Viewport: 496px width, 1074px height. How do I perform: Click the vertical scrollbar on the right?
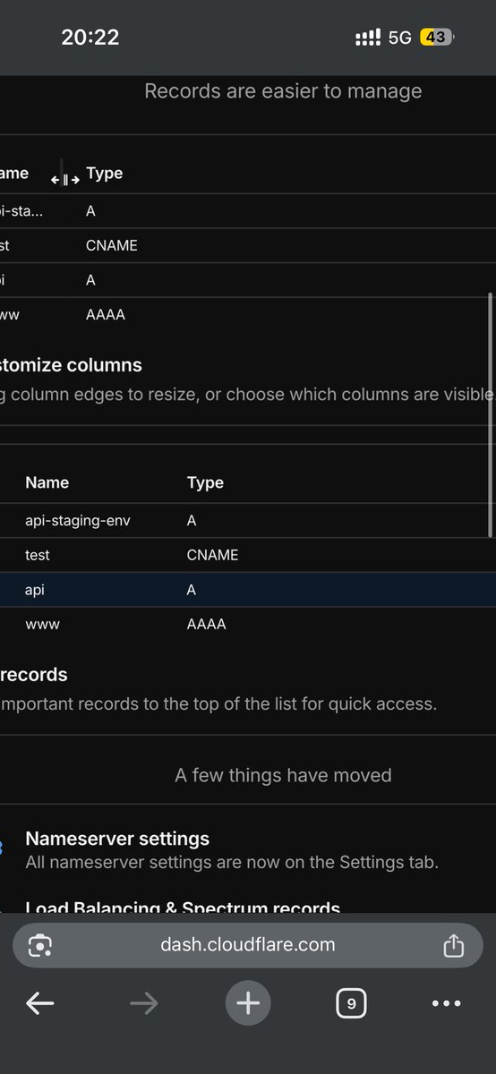pyautogui.click(x=490, y=414)
